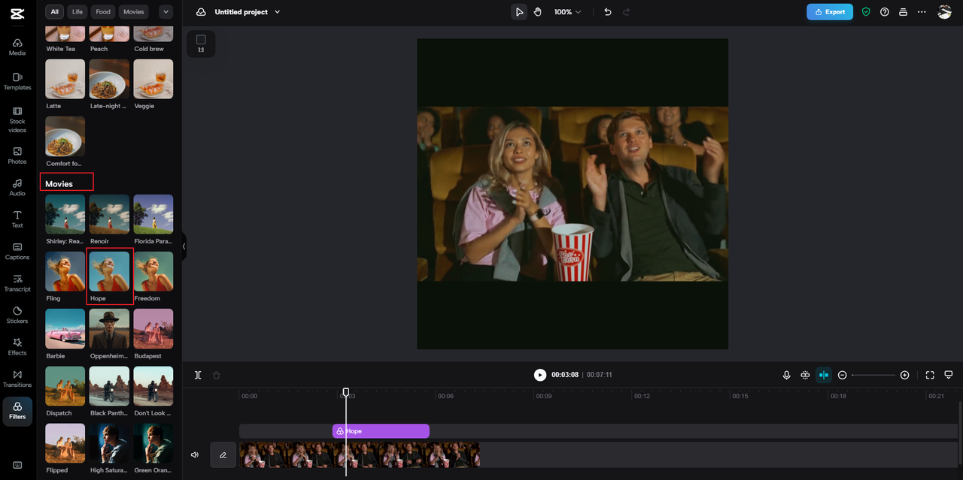963x480 pixels.
Task: Zoom out the timeline with minus
Action: click(843, 375)
